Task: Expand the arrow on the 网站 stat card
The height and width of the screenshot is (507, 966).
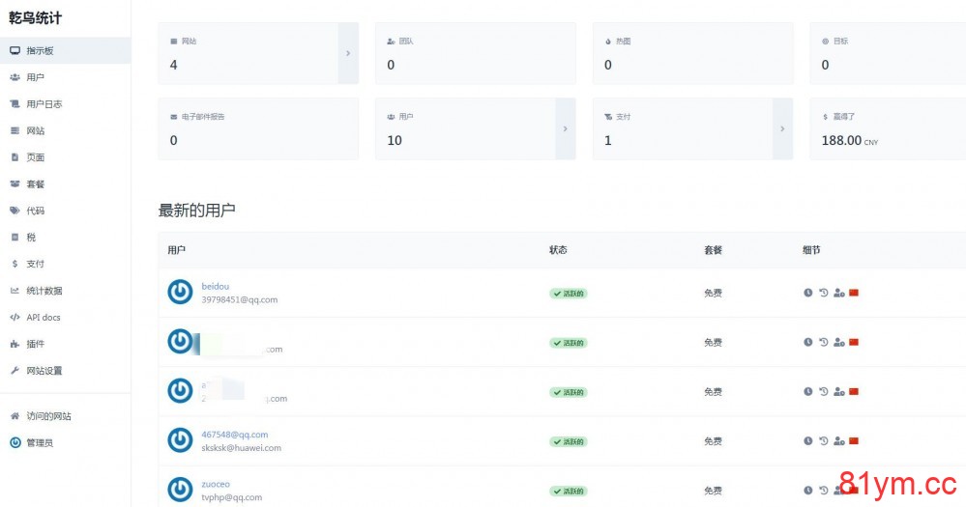Action: pos(348,53)
